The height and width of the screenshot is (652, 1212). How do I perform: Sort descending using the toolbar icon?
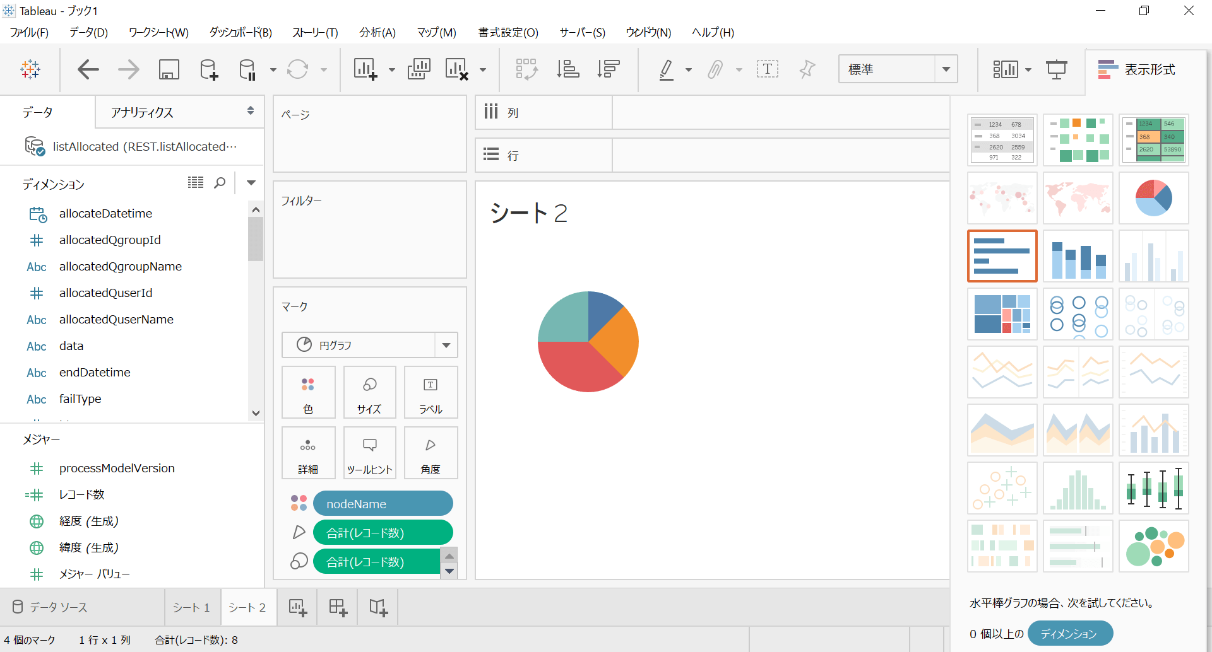pos(608,69)
